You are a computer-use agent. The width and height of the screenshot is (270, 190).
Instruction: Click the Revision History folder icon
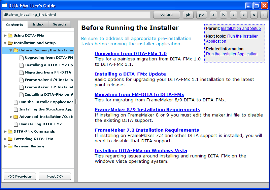(10, 146)
